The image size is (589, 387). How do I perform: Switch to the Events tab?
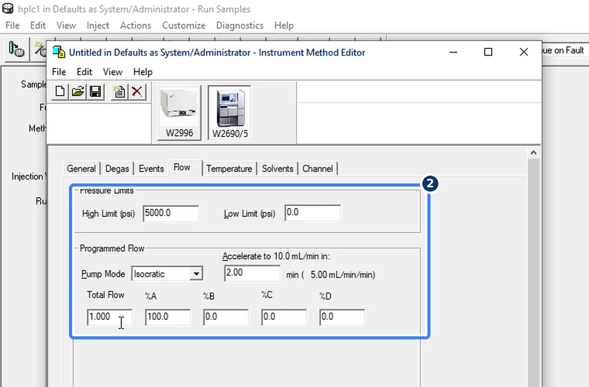[151, 169]
